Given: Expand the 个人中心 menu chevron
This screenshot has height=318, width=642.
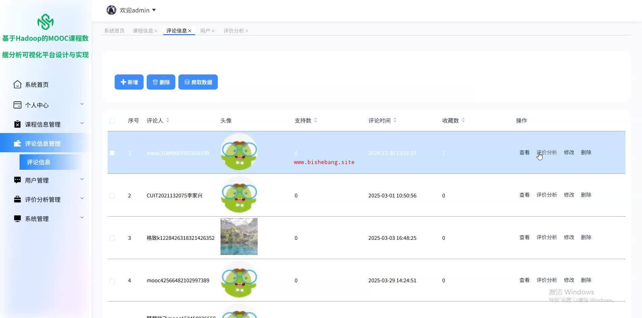Looking at the screenshot, I should click(82, 104).
